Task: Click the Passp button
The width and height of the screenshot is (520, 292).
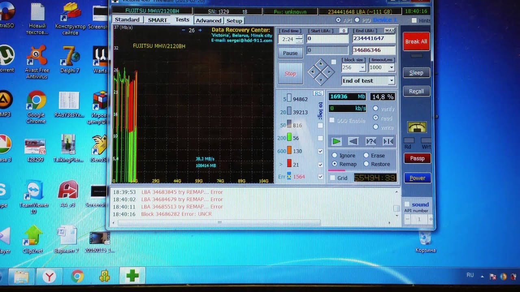Action: (x=417, y=158)
